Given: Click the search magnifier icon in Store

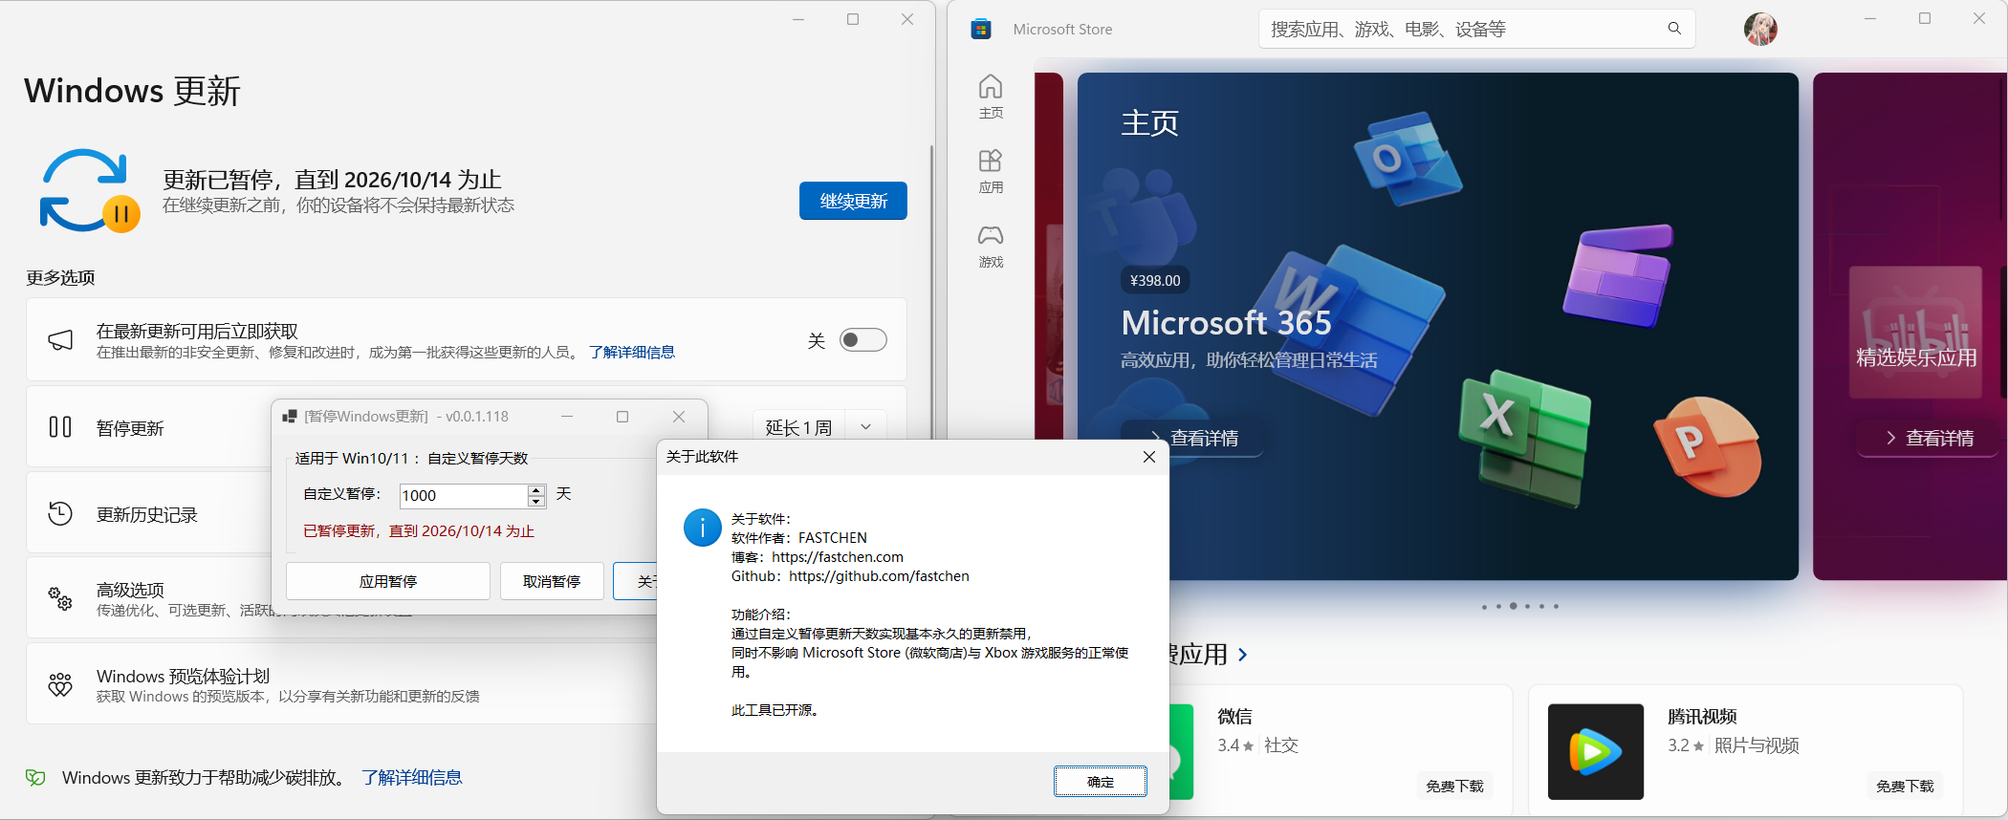Looking at the screenshot, I should click(1673, 29).
